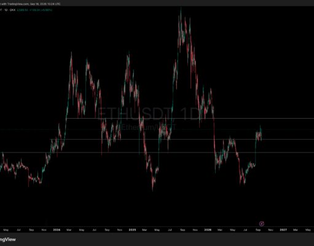Click the purple lightning event icon
Screen dimensions: 314x246
point(262,224)
